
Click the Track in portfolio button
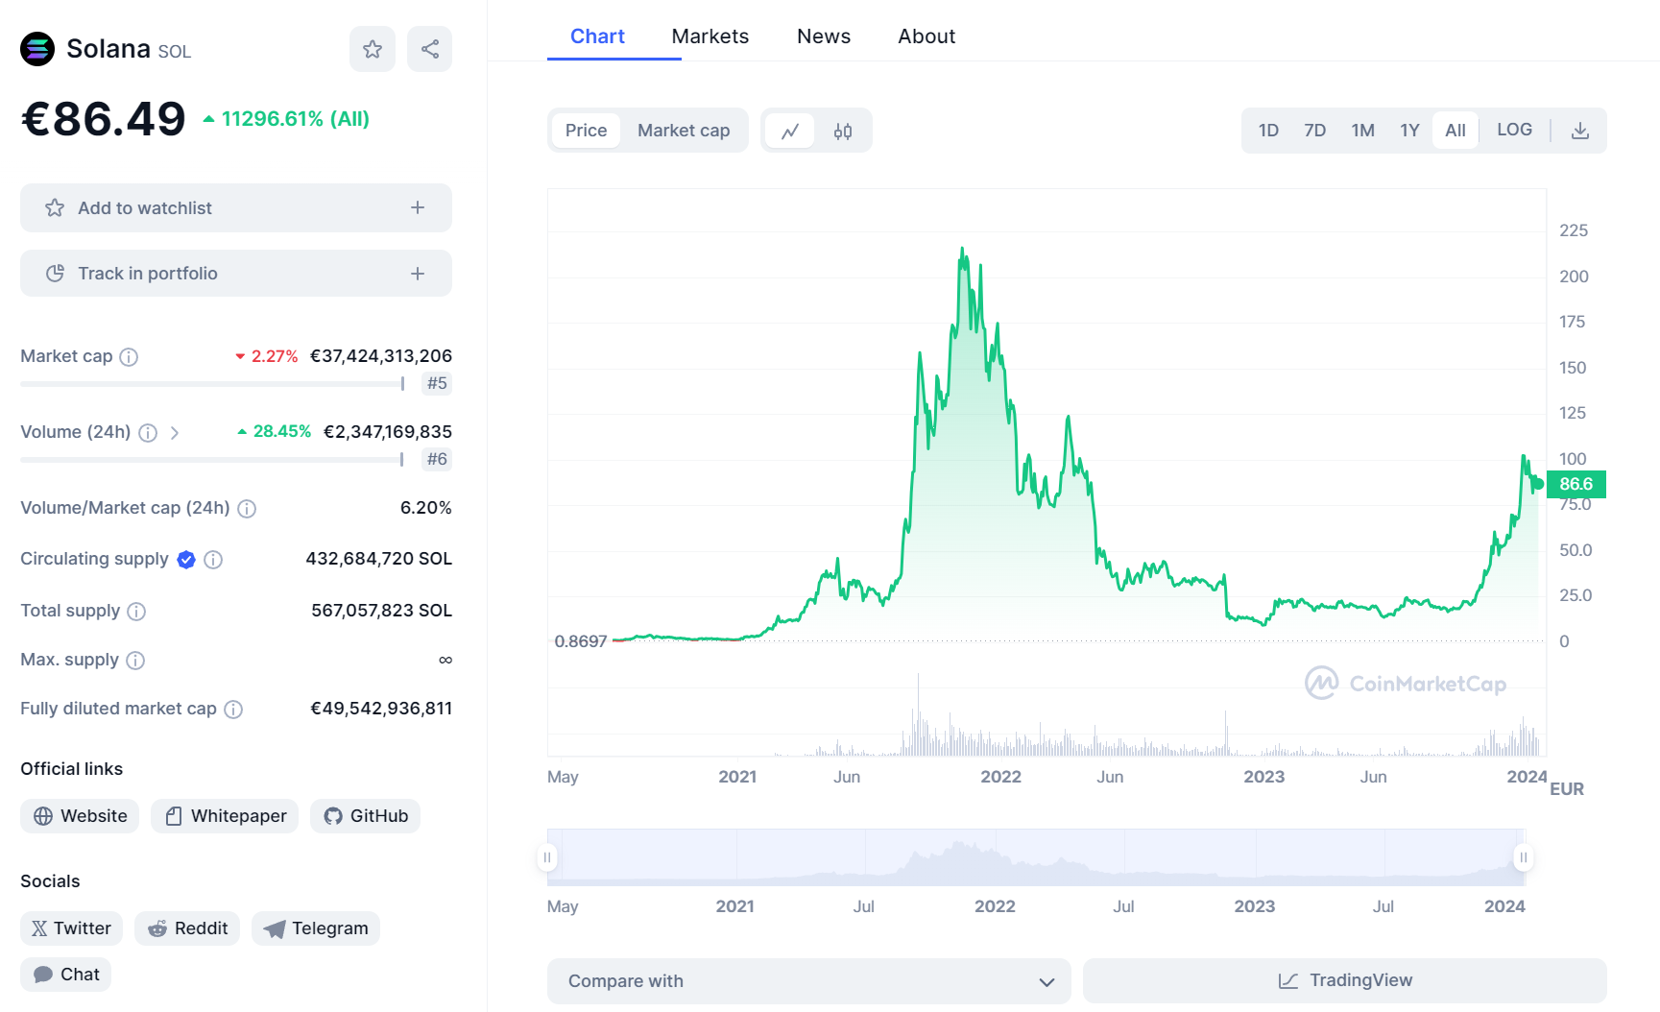236,274
